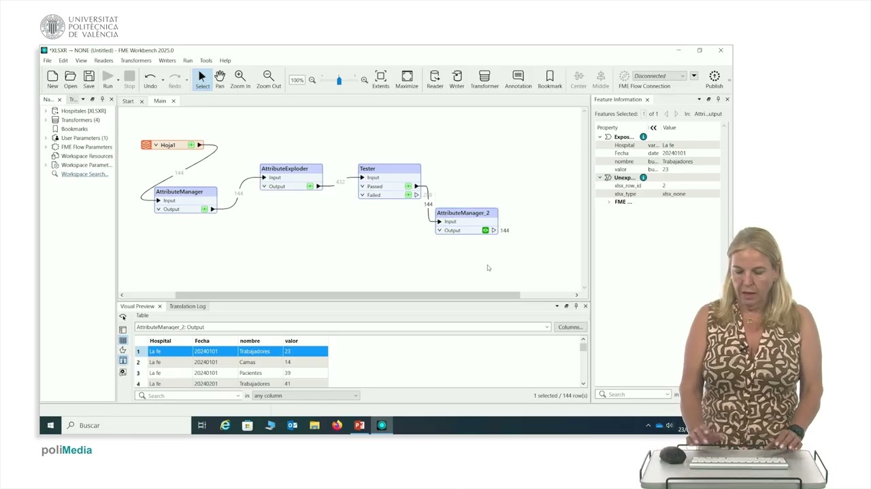Switch to the Pan hand tool
Viewport: 871px width, 489px height.
point(220,79)
